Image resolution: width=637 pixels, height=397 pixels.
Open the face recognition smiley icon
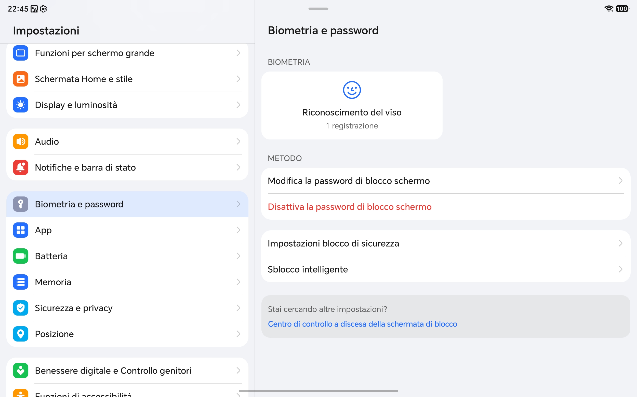(x=352, y=90)
